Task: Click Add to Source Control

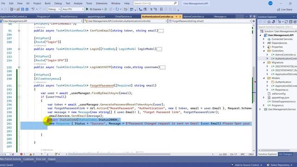Action: (247, 165)
